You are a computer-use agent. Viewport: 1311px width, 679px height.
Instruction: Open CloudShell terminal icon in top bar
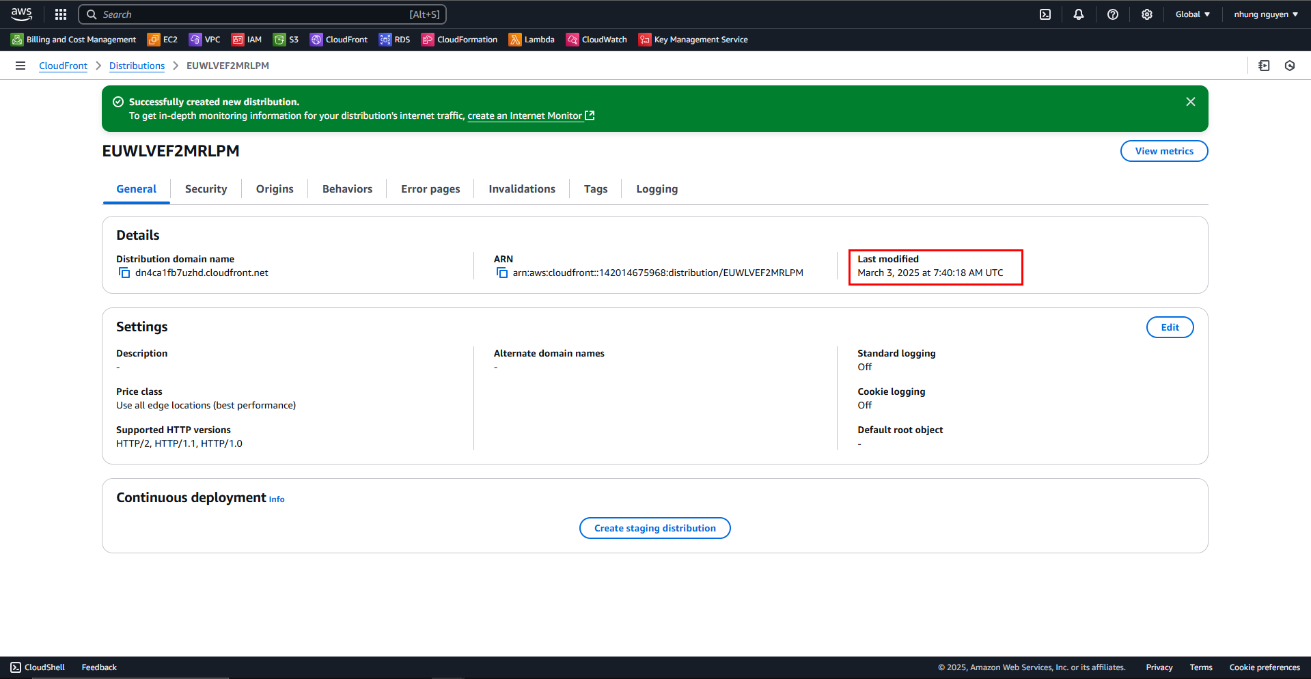[1045, 14]
